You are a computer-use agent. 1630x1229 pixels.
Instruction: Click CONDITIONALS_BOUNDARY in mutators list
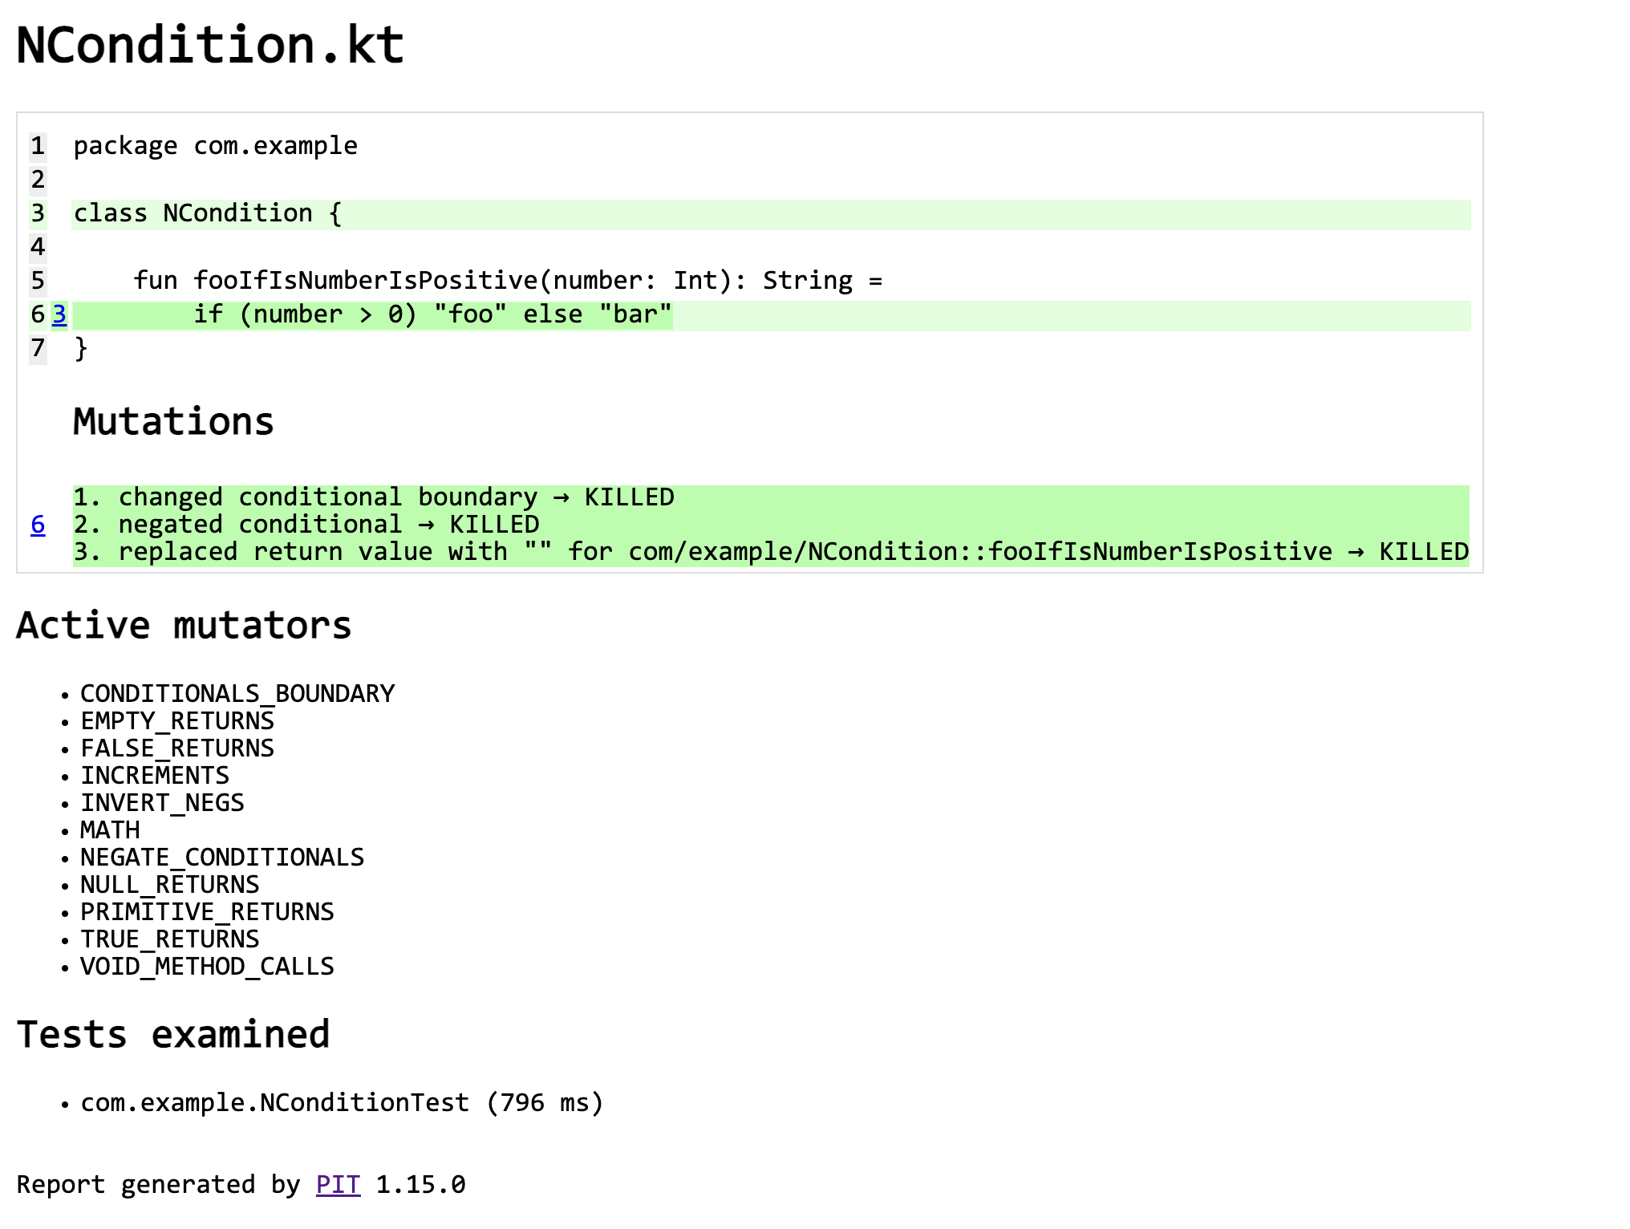[x=237, y=693]
